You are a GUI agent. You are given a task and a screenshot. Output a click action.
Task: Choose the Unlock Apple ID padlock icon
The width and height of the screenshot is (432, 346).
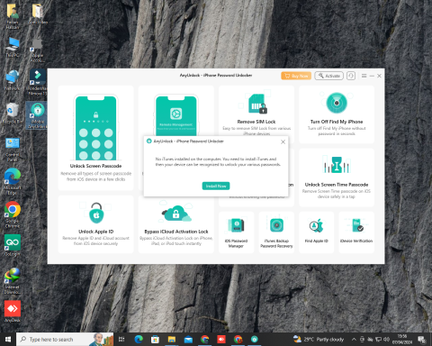click(96, 213)
